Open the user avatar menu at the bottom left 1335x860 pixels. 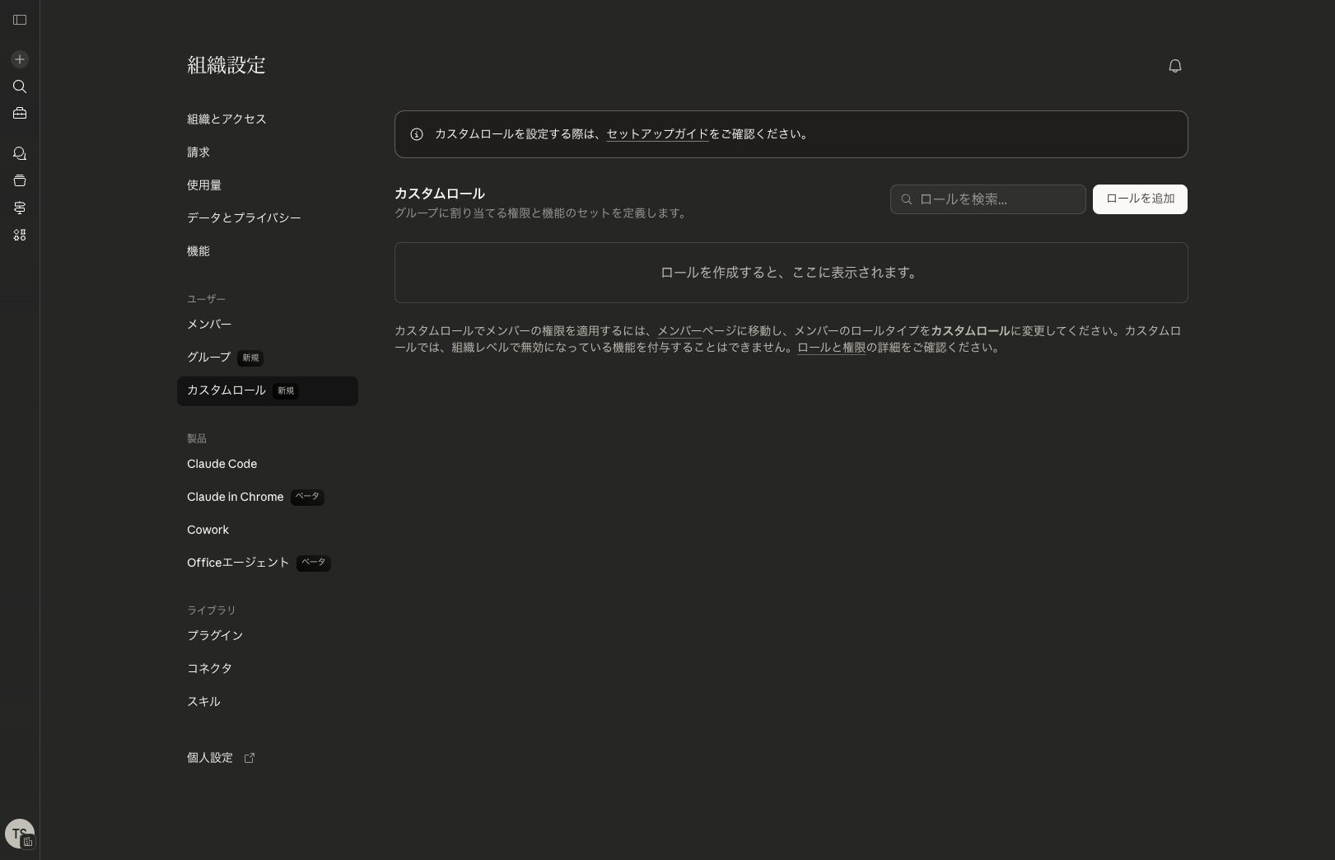coord(20,834)
